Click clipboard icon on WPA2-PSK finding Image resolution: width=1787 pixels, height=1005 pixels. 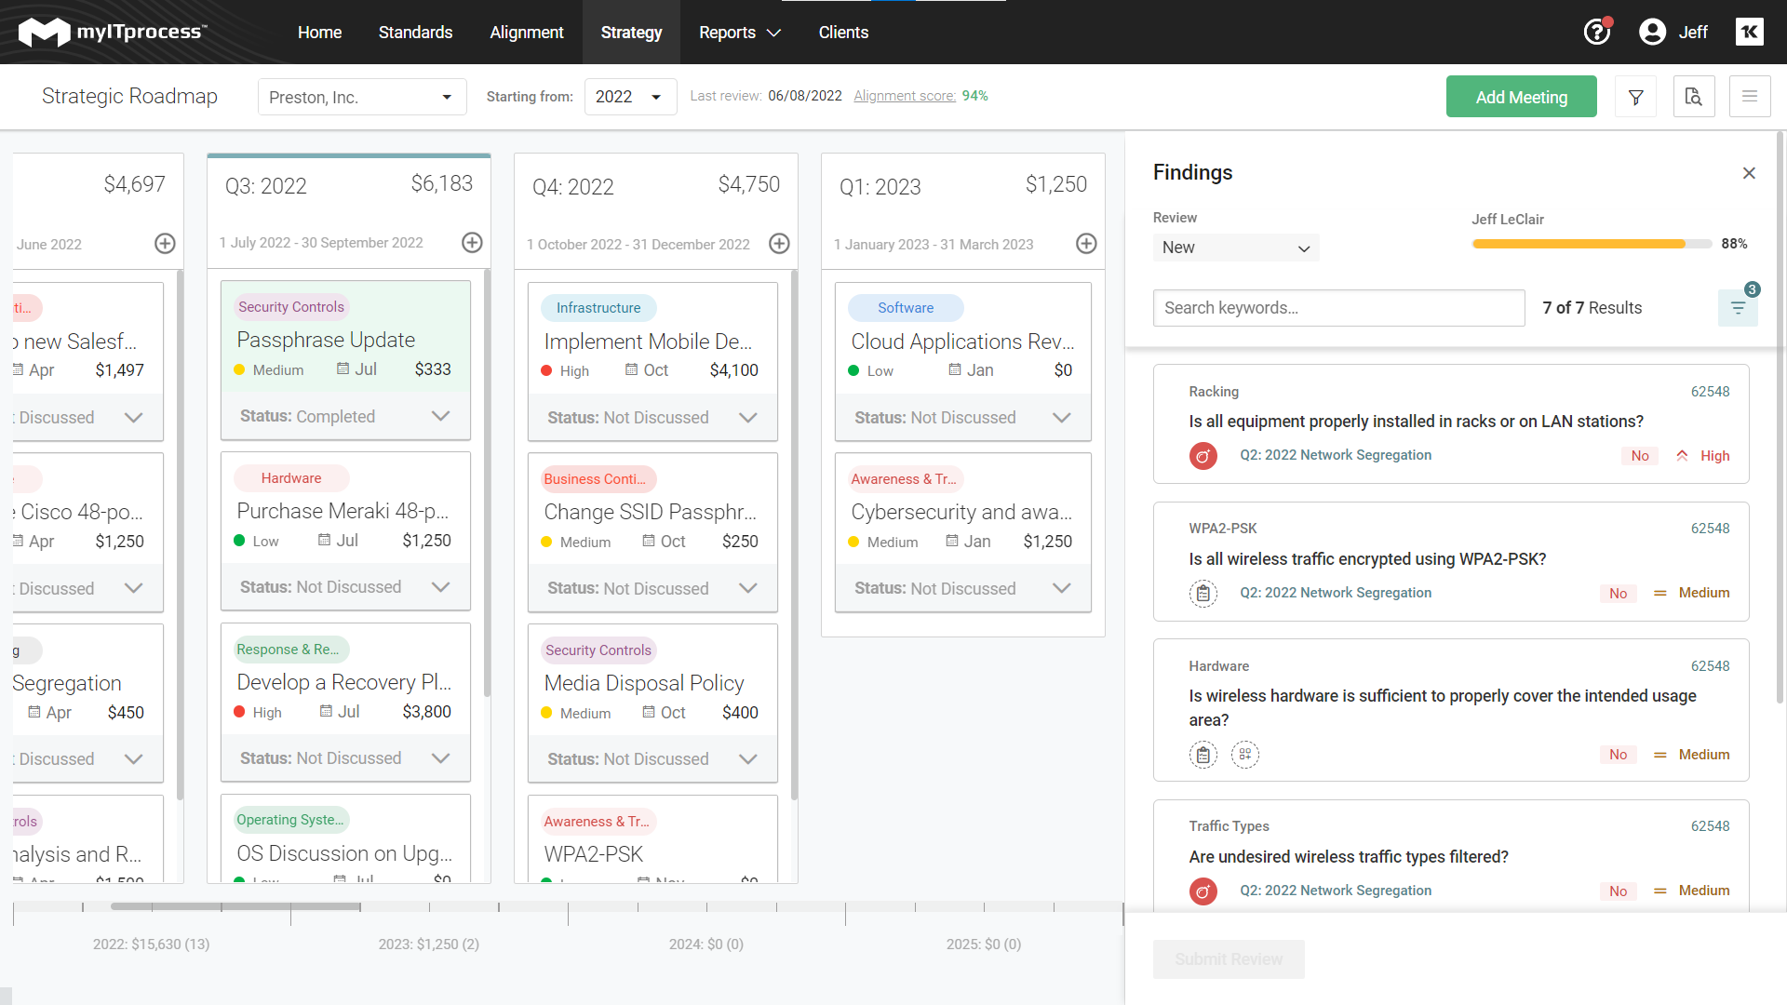[x=1203, y=593]
